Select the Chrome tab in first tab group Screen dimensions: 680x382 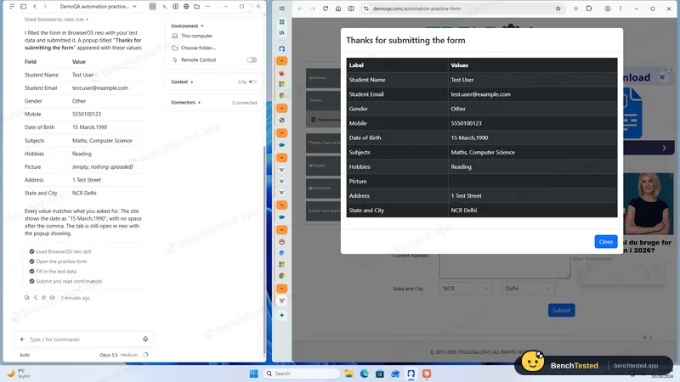[x=282, y=96]
